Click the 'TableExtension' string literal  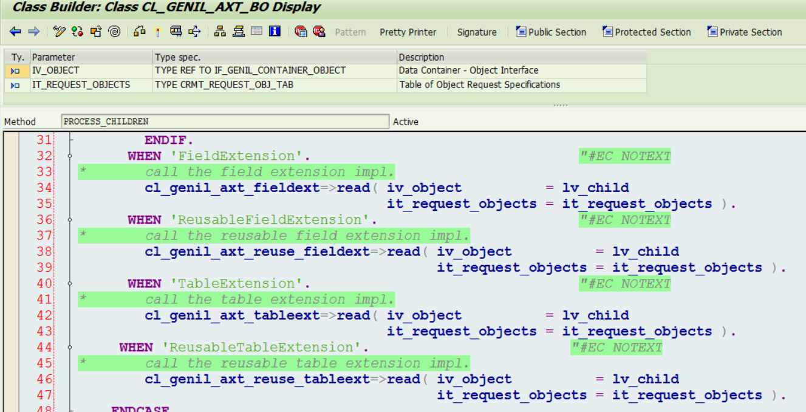pyautogui.click(x=240, y=284)
